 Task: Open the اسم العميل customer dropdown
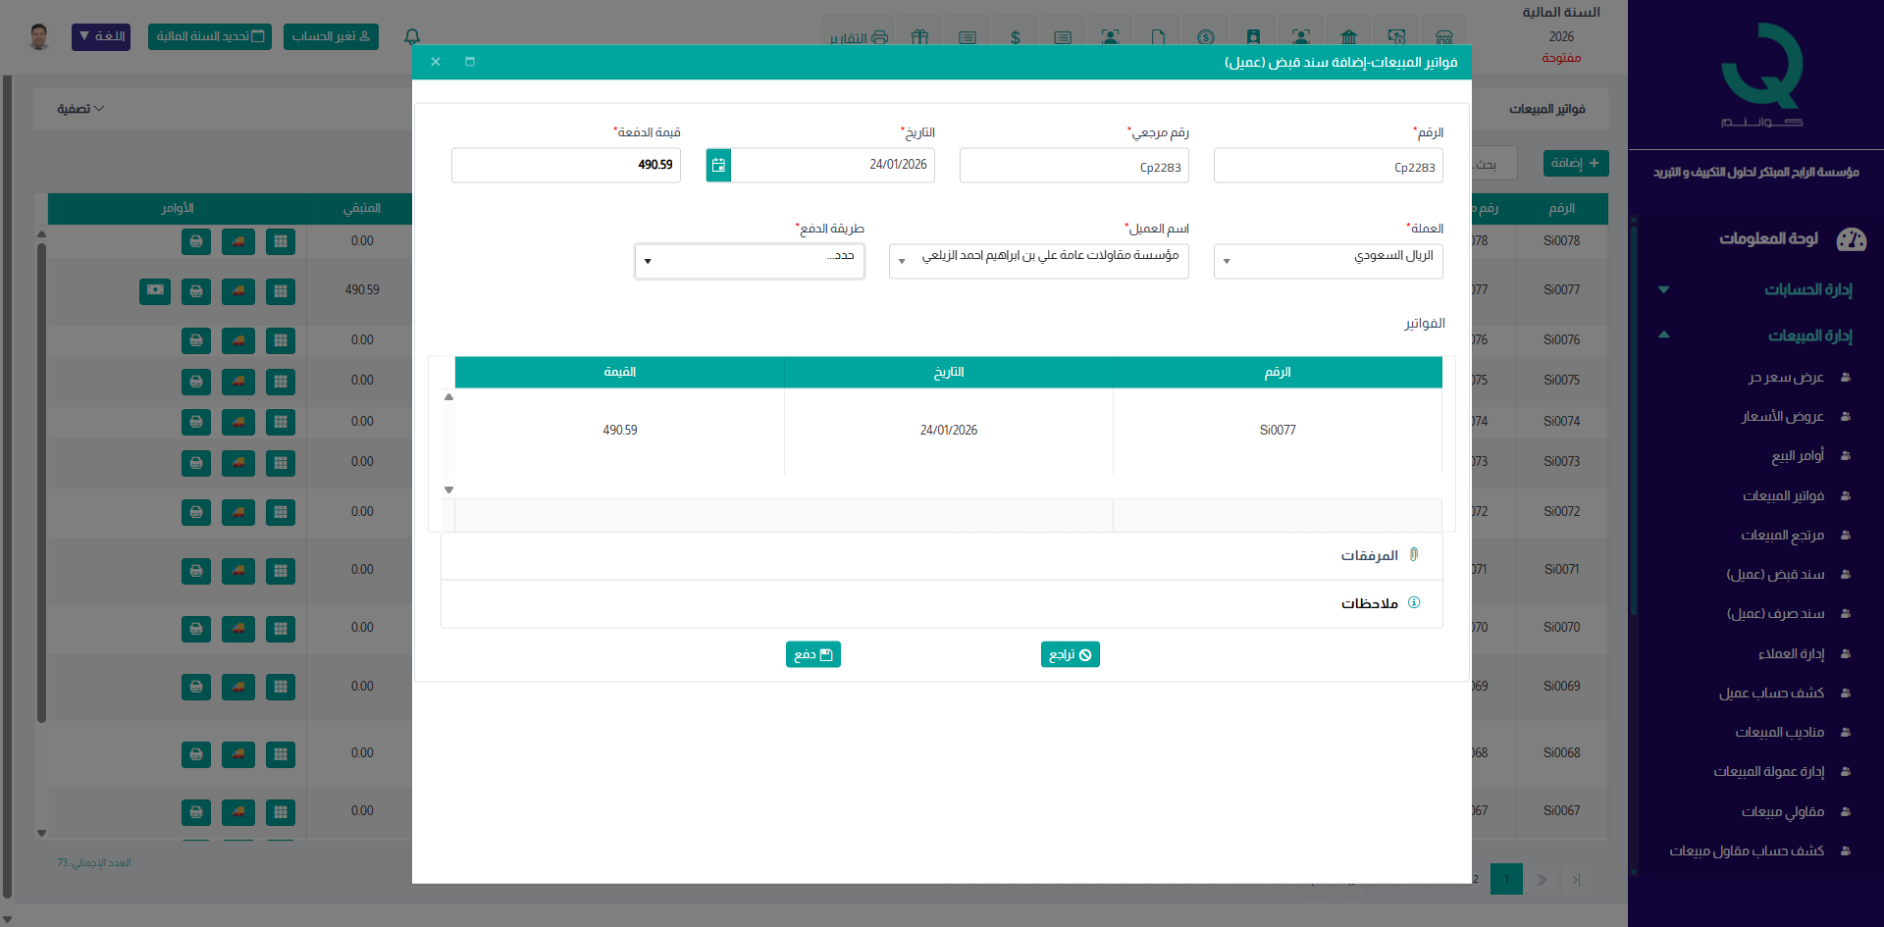click(1038, 261)
